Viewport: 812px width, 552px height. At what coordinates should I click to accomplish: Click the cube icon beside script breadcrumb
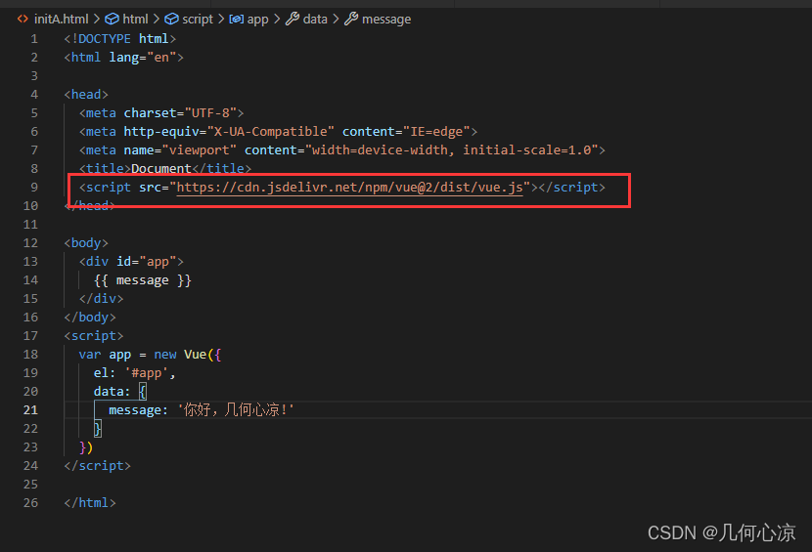(171, 20)
